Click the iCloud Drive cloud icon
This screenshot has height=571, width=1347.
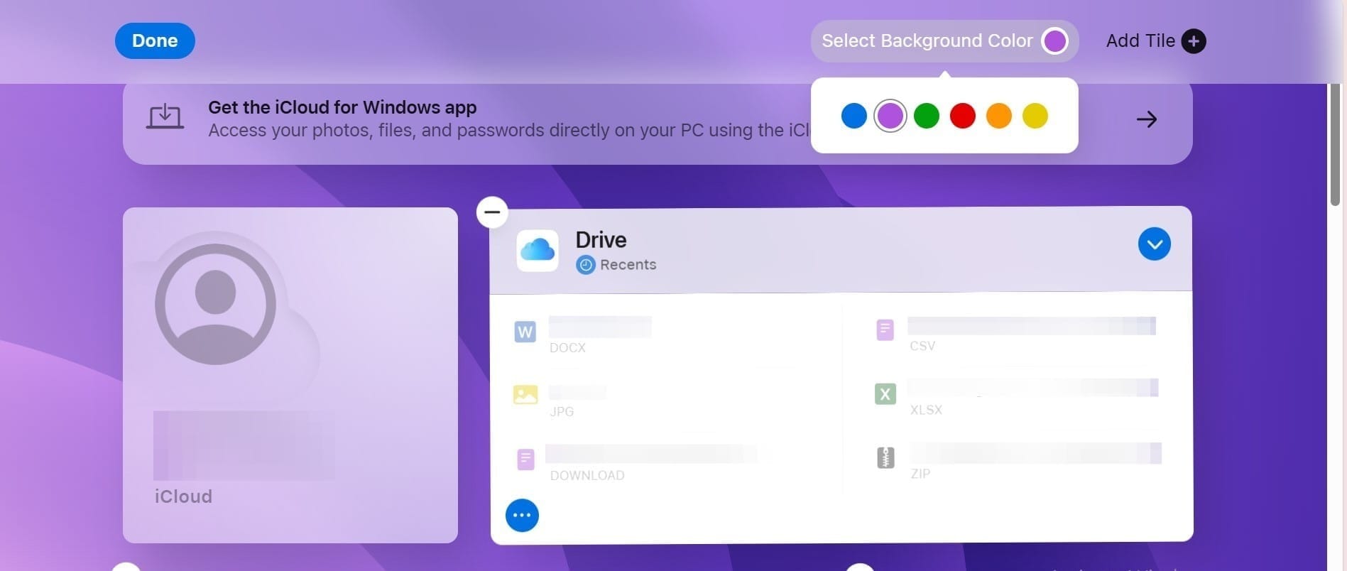click(537, 250)
